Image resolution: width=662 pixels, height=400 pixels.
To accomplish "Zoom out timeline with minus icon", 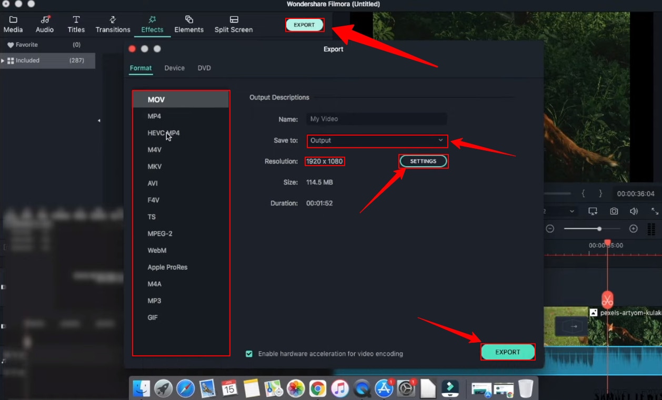I will click(x=550, y=229).
